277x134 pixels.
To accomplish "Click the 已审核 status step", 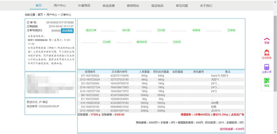I will 231,30.
